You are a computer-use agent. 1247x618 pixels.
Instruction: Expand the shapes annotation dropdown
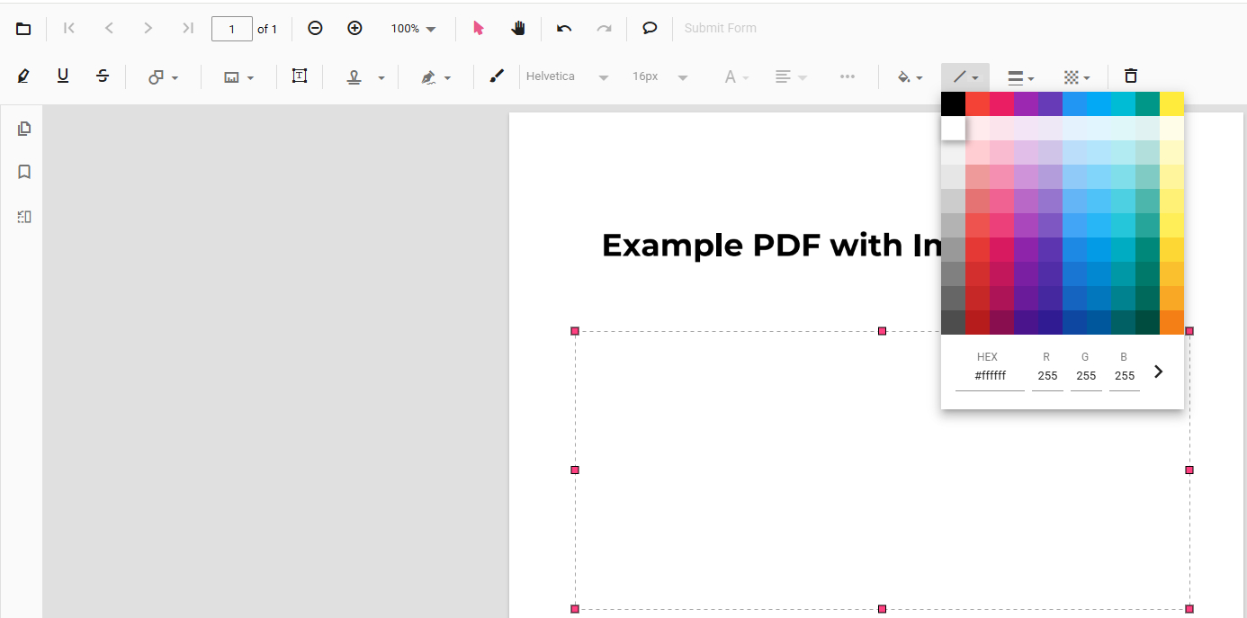pyautogui.click(x=163, y=77)
